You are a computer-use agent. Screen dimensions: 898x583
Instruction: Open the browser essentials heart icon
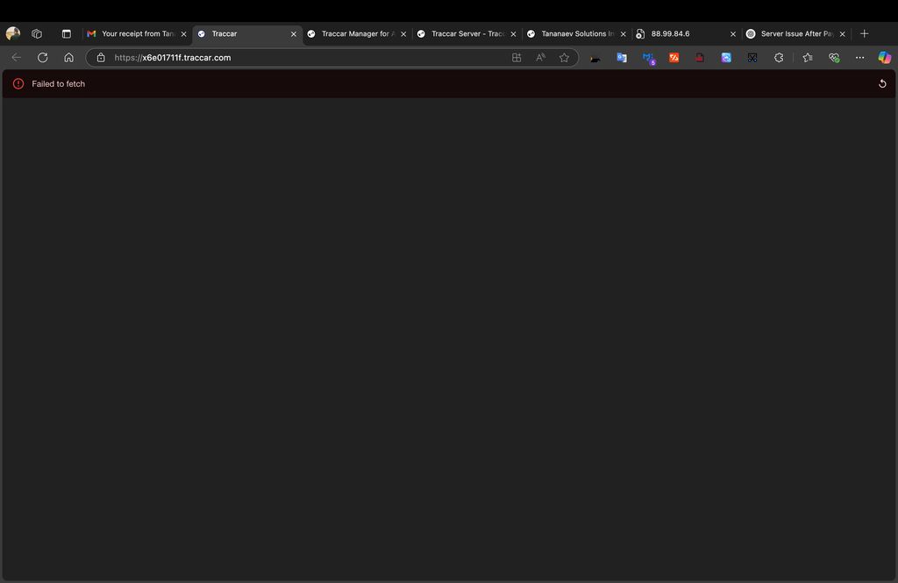834,57
